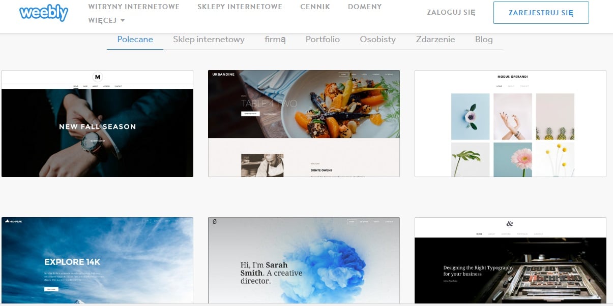Click the Modus Operandi title text
The image size is (613, 306).
513,77
